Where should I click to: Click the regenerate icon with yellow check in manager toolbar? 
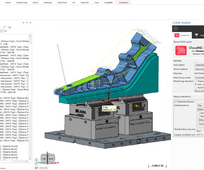6,31
